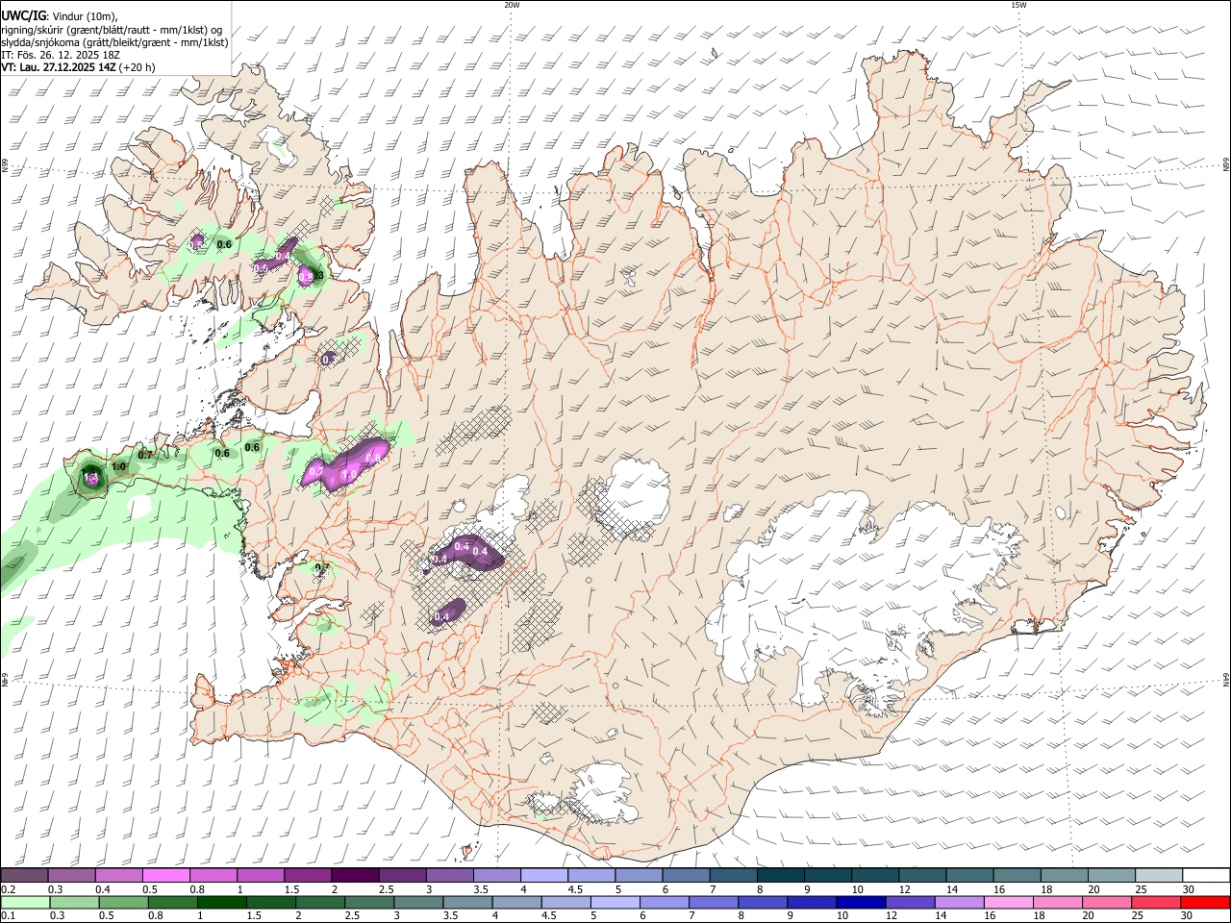Click the title text 'UWC/IG: Vindur (10m),'
Viewport: 1231px width, 923px height.
(60, 15)
